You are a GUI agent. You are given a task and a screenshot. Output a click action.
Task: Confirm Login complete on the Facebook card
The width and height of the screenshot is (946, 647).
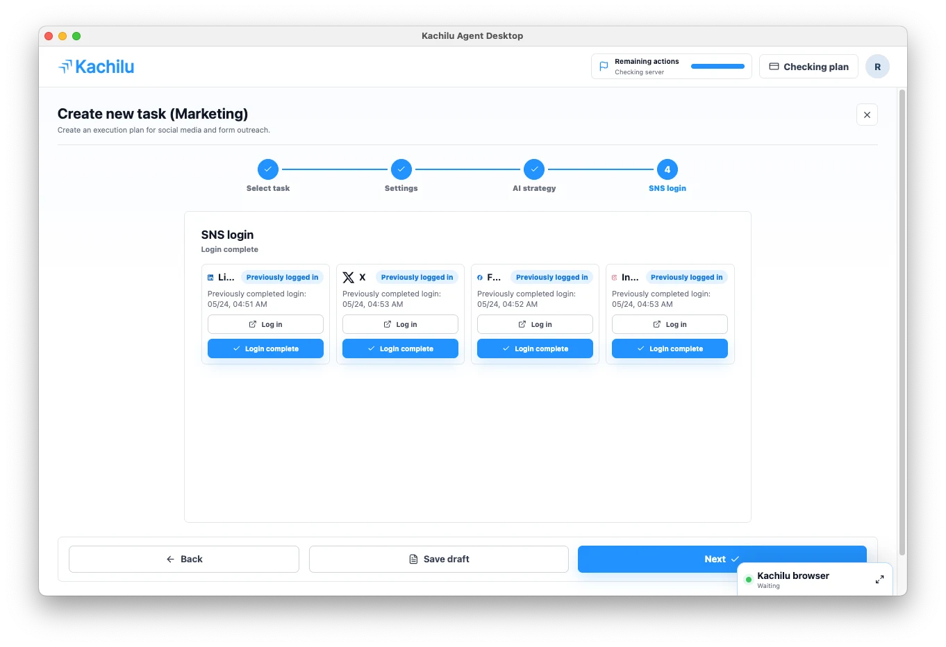(x=535, y=348)
